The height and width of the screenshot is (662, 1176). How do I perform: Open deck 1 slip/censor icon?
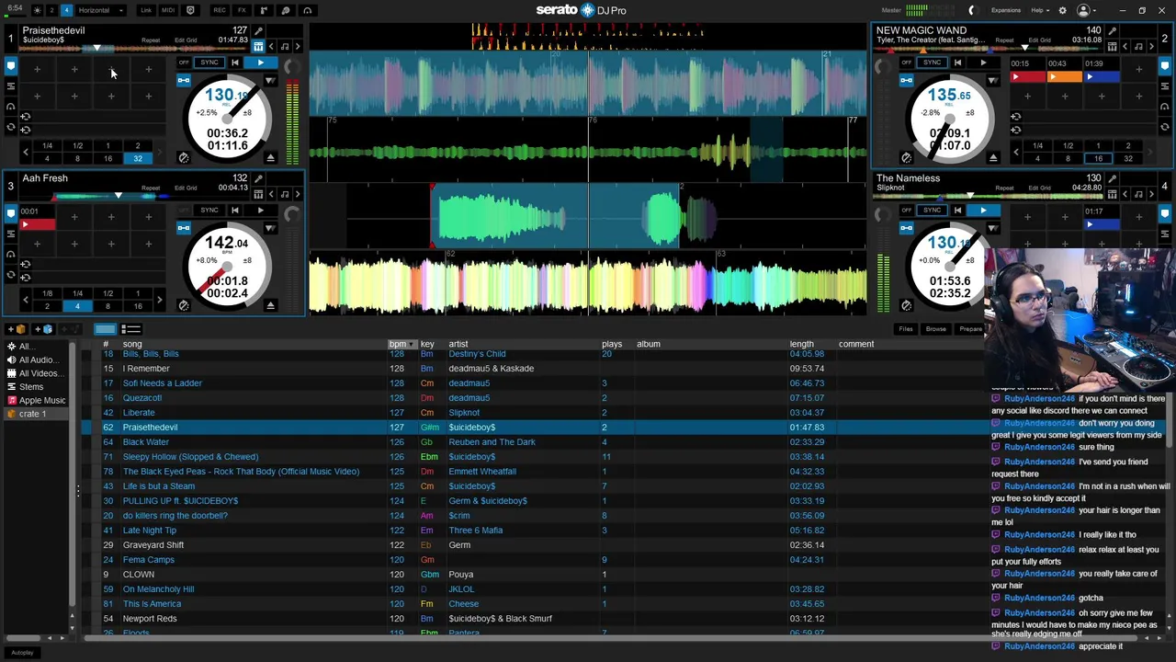coord(184,158)
